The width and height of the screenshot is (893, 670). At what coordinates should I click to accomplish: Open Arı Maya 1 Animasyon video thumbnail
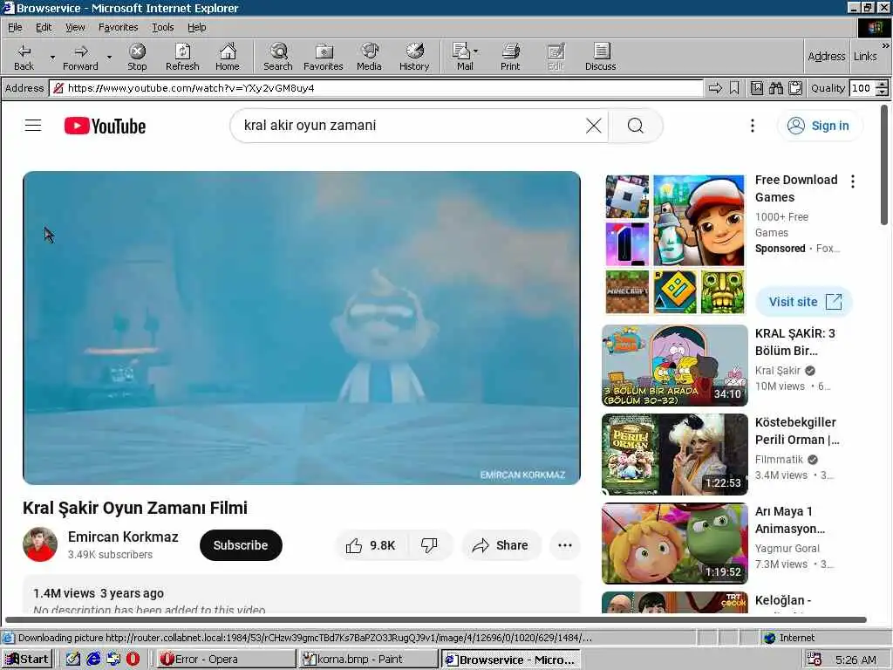pyautogui.click(x=674, y=543)
